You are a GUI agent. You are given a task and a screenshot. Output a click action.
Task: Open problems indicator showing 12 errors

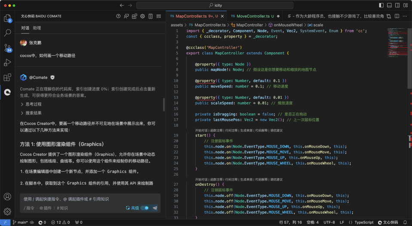click(60, 222)
